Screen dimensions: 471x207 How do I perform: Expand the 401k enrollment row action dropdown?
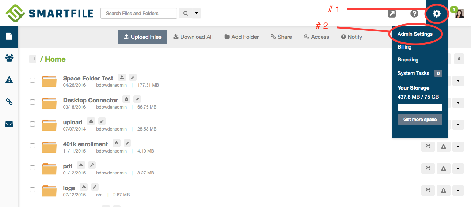(x=458, y=147)
